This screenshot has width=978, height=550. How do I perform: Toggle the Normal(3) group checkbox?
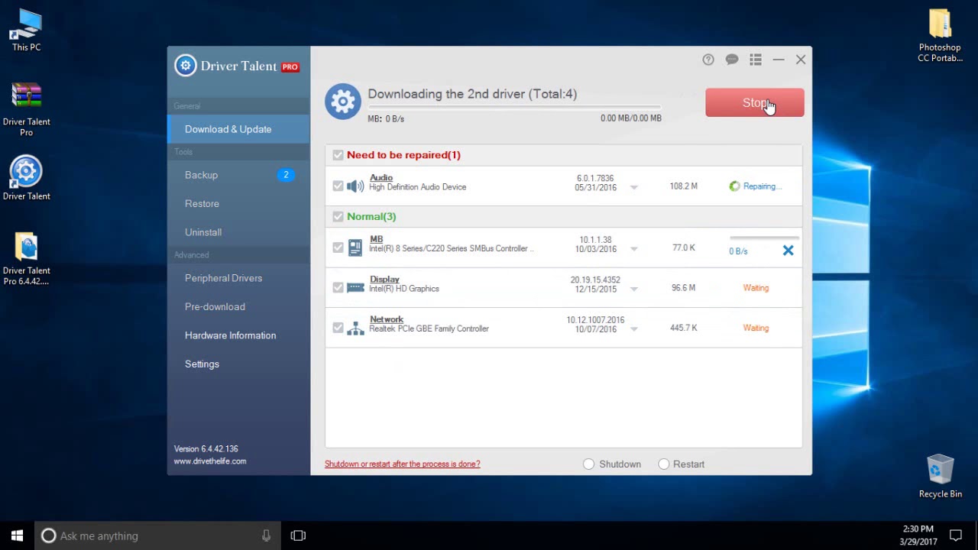[338, 217]
